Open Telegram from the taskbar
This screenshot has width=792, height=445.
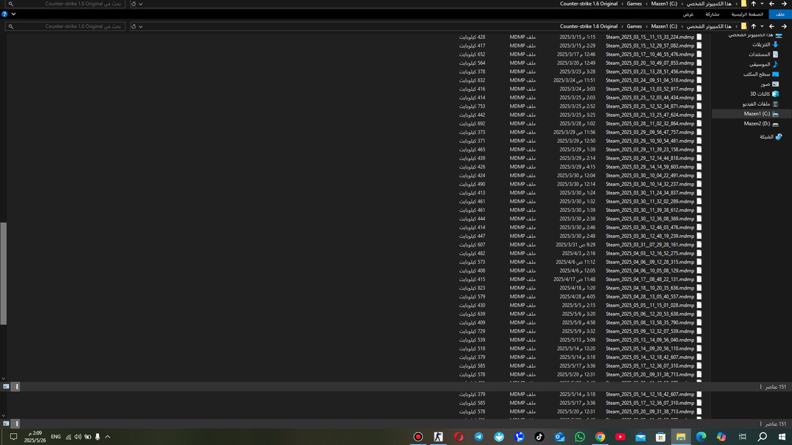[x=479, y=436]
